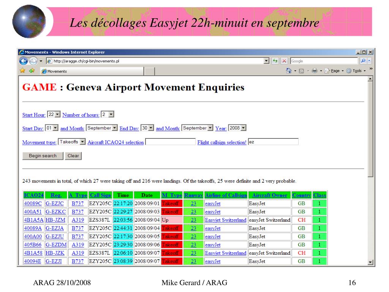Click the vertical scrollbar thumb
Viewport: 389px width, 292px height.
click(370, 129)
